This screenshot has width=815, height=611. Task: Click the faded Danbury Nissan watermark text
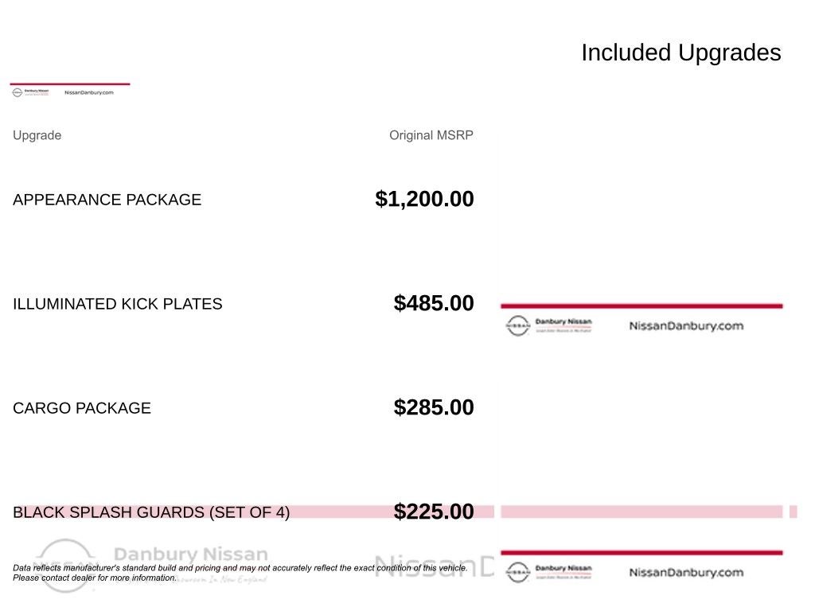tap(191, 555)
